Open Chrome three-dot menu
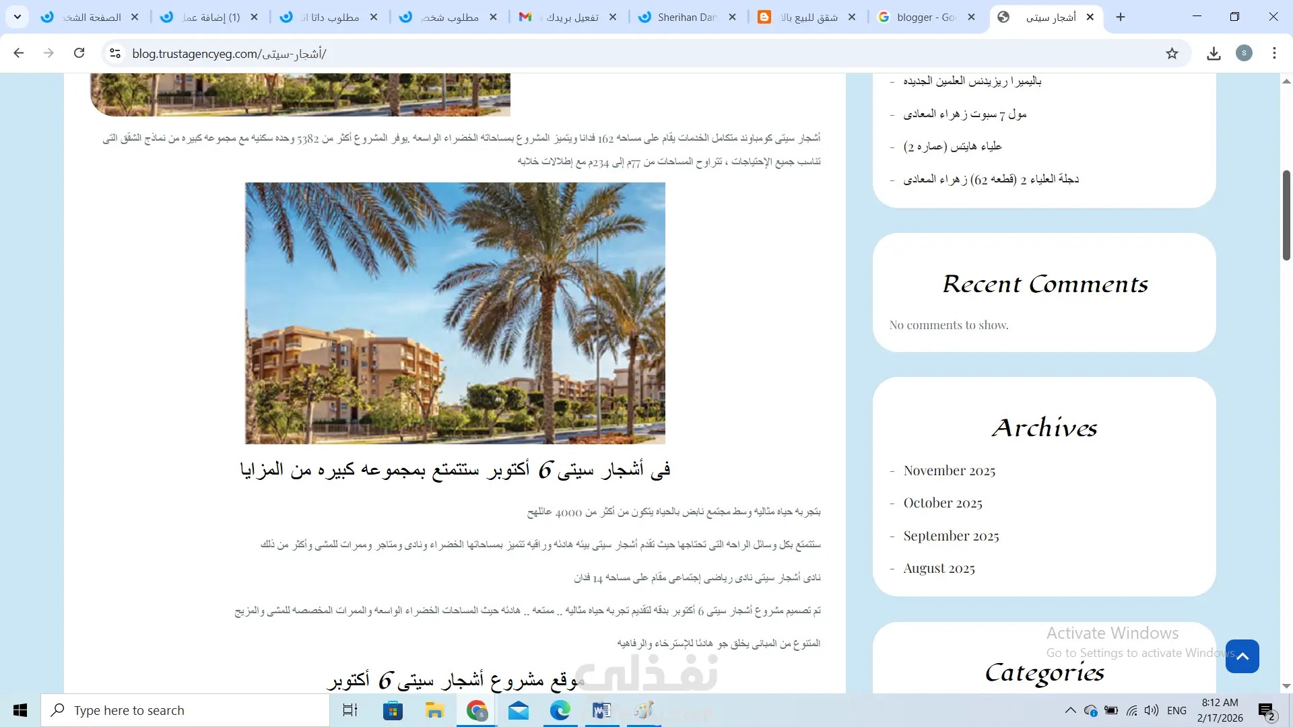The height and width of the screenshot is (727, 1293). (x=1274, y=53)
